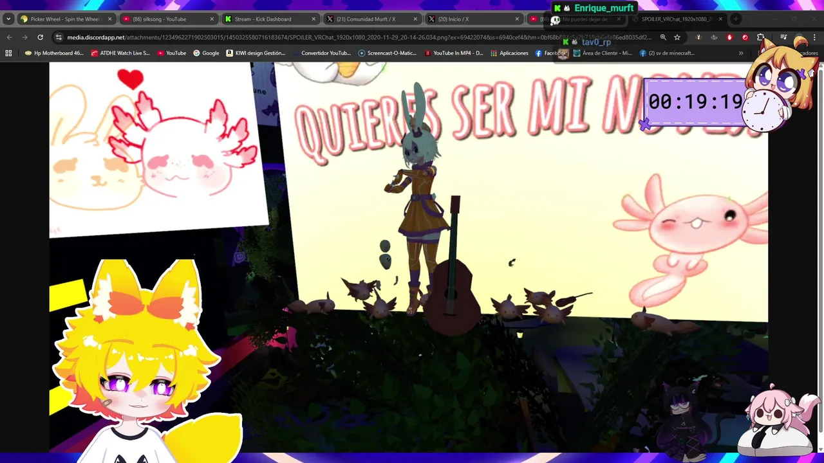Screen dimensions: 824x463
Task: Open the red hand extension icon
Action: 729,37
